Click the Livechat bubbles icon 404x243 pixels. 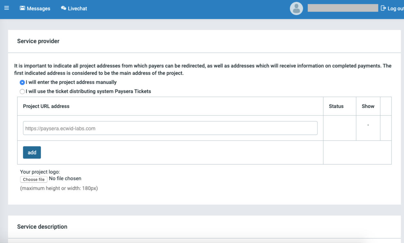[x=63, y=8]
